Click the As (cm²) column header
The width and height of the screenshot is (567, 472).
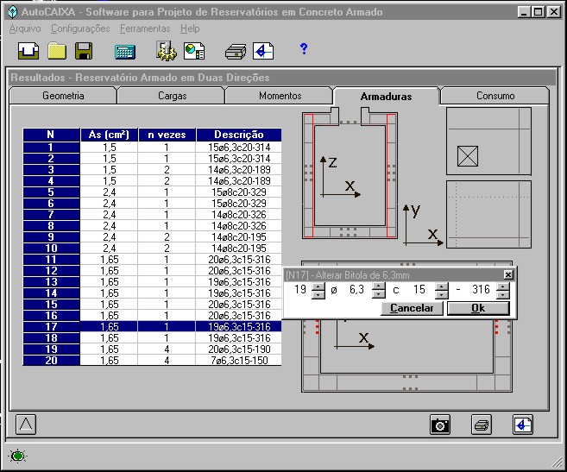(109, 135)
